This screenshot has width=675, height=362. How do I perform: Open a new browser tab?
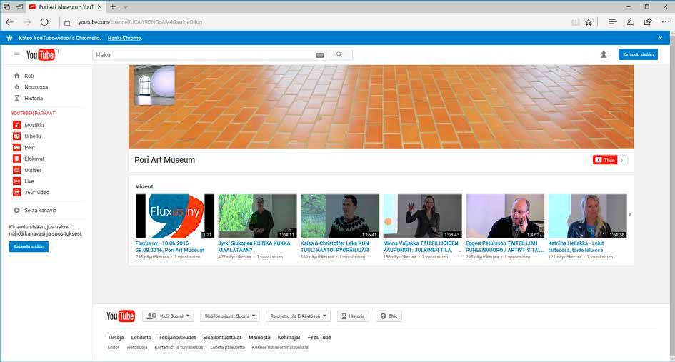coord(113,7)
